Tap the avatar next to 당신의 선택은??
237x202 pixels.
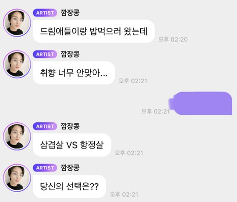pyautogui.click(x=17, y=178)
